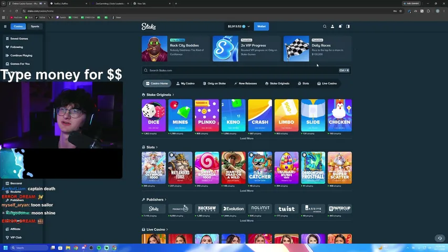Open the support chat bubble icon
The width and height of the screenshot is (448, 252).
440,238
